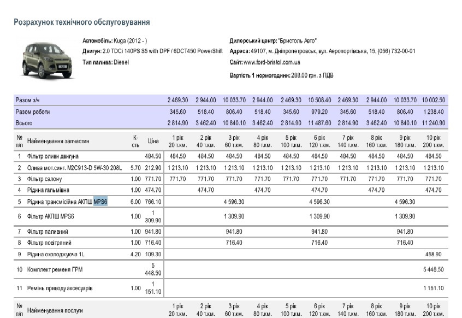Click 'Фільтр салону' row name
The height and width of the screenshot is (318, 462).
pos(44,179)
